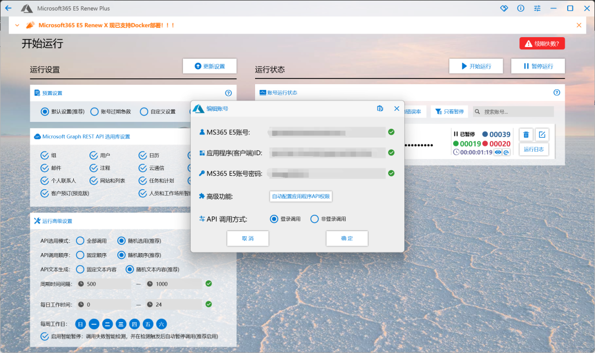Toggle the 个人联系人 API checkbox
Image resolution: width=595 pixels, height=353 pixels.
[44, 181]
